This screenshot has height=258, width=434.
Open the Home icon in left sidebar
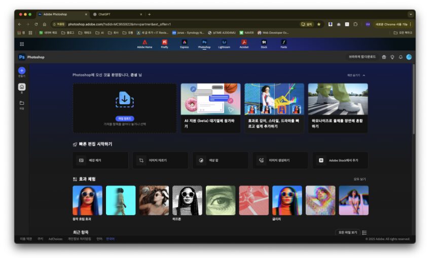[x=22, y=87]
